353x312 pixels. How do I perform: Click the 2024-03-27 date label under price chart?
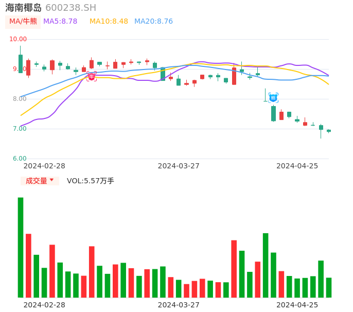(x=179, y=166)
